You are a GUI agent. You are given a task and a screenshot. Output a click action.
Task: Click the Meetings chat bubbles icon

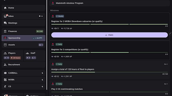click(x=5, y=23)
